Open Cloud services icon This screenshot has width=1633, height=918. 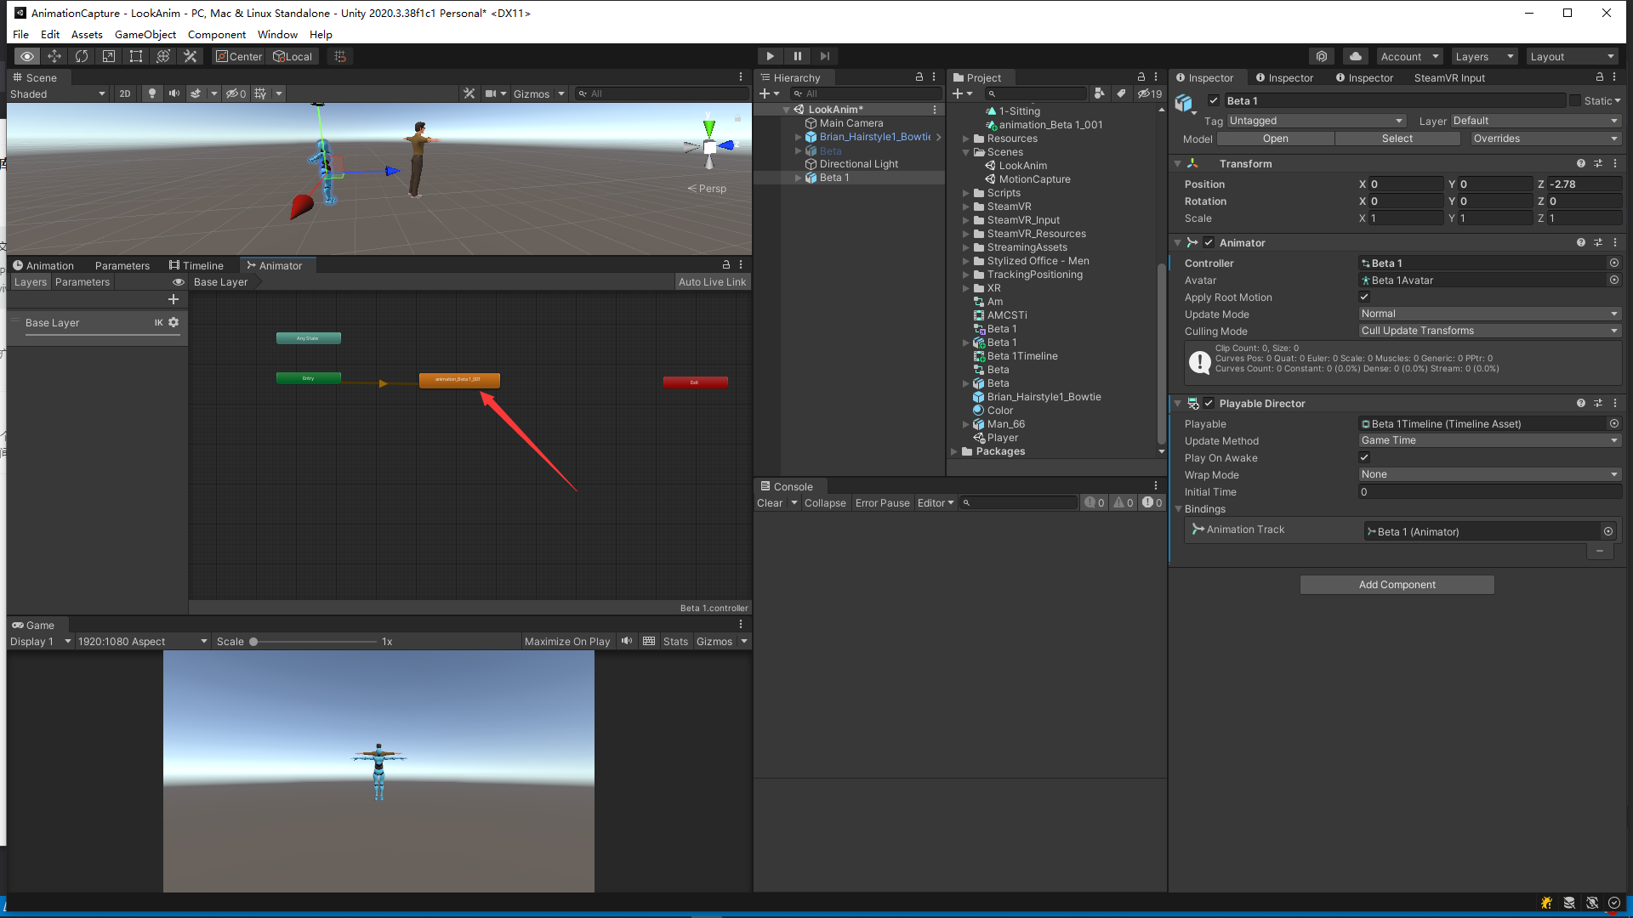1356,56
